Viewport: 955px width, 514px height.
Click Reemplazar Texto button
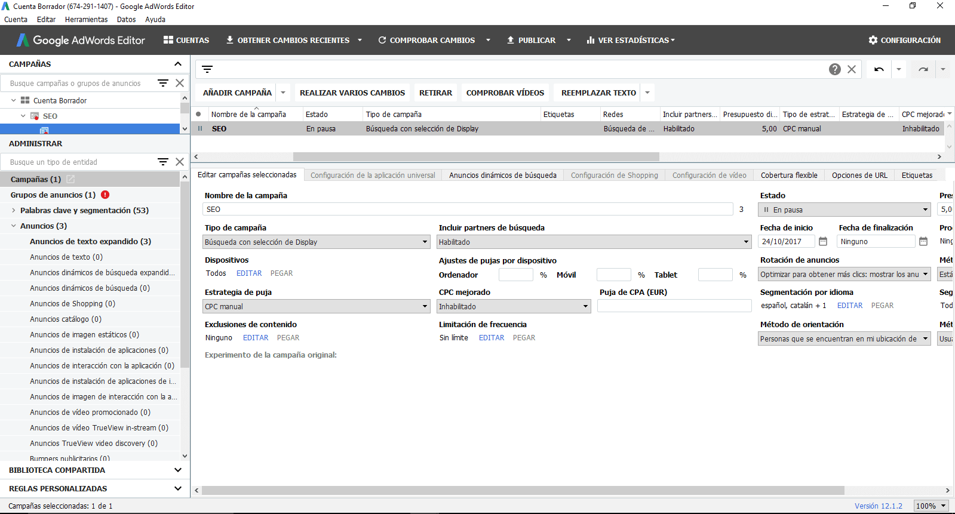598,93
